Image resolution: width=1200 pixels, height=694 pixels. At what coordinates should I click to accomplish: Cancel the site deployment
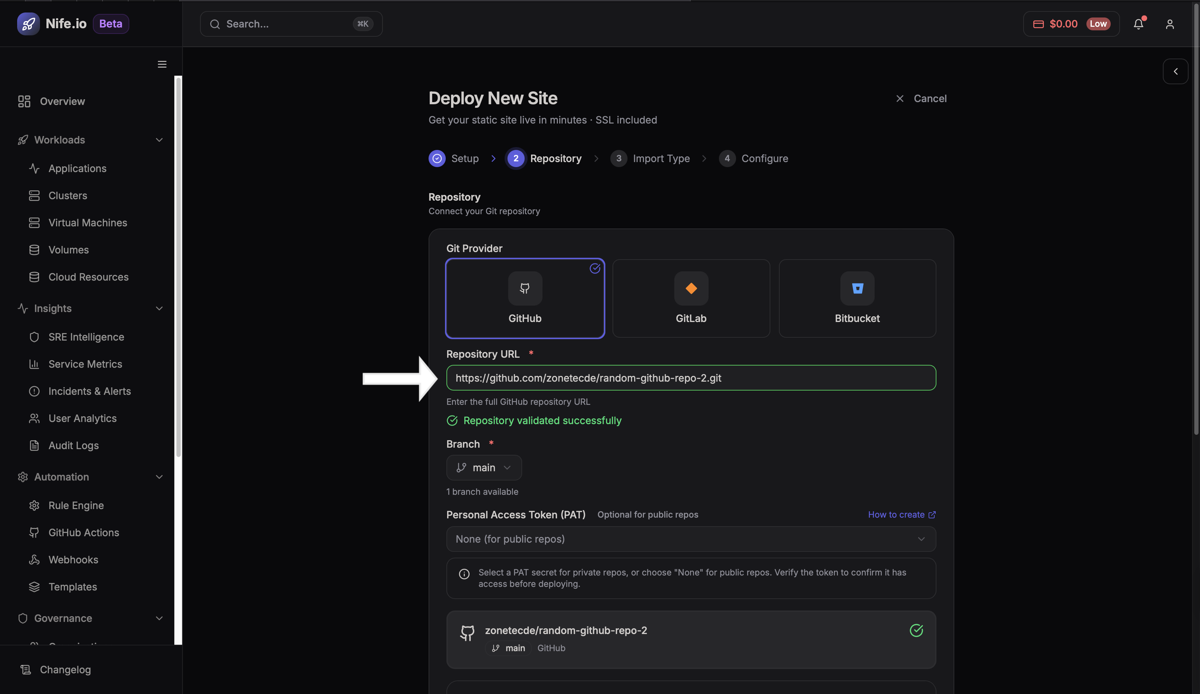920,99
